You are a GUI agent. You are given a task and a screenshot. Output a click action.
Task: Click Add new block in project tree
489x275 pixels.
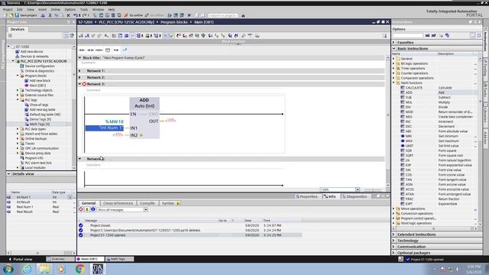(x=40, y=81)
